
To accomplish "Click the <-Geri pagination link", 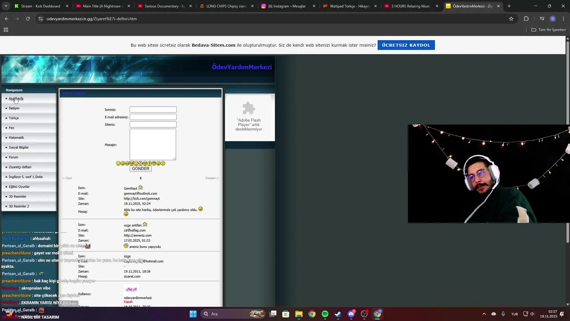I will 67,178.
